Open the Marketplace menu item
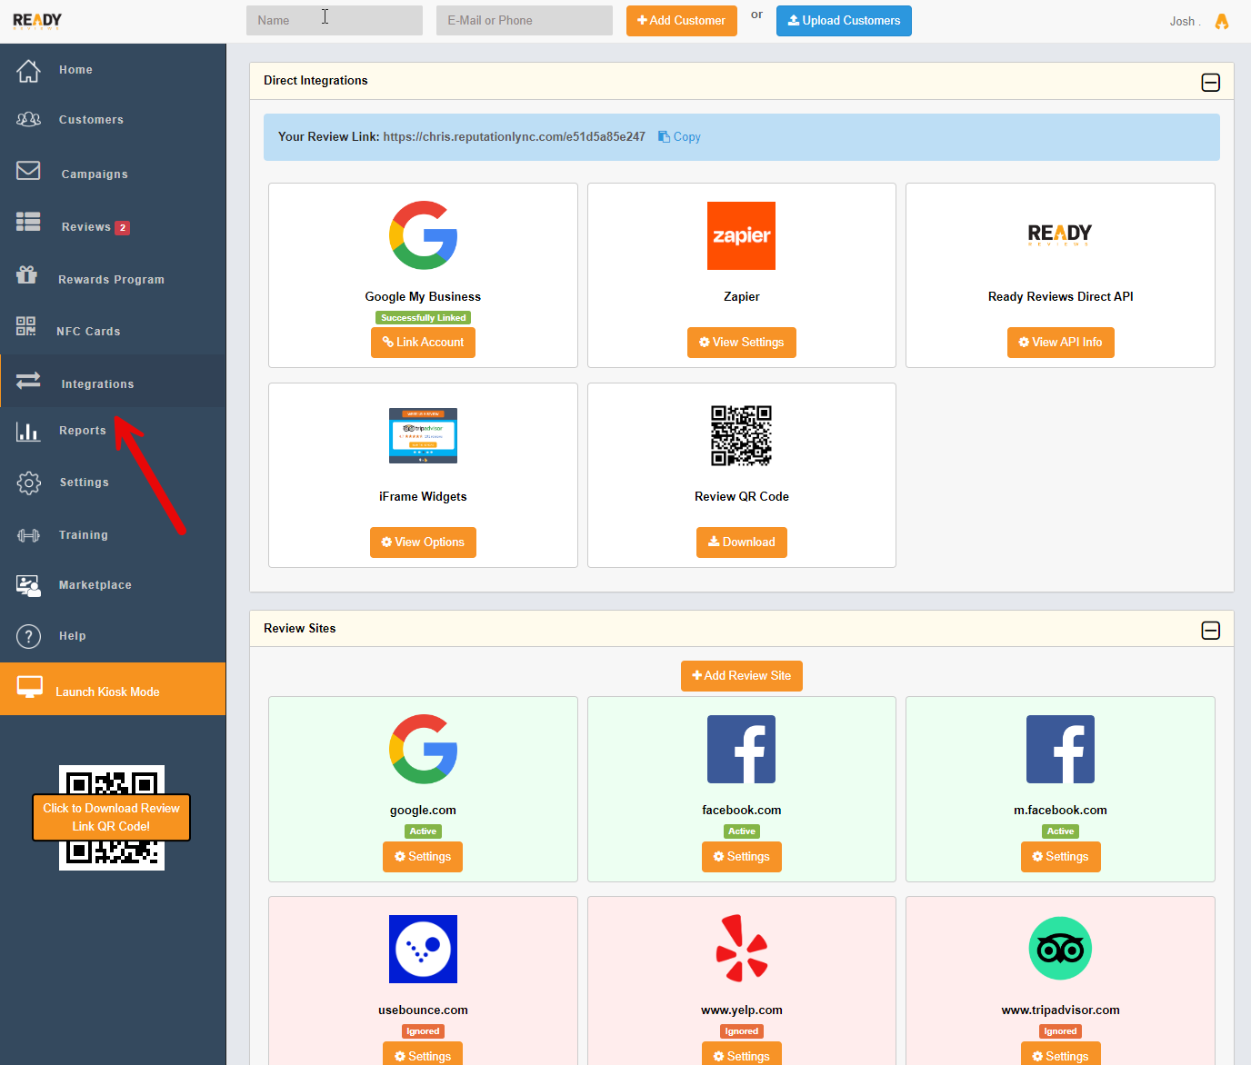 95,585
